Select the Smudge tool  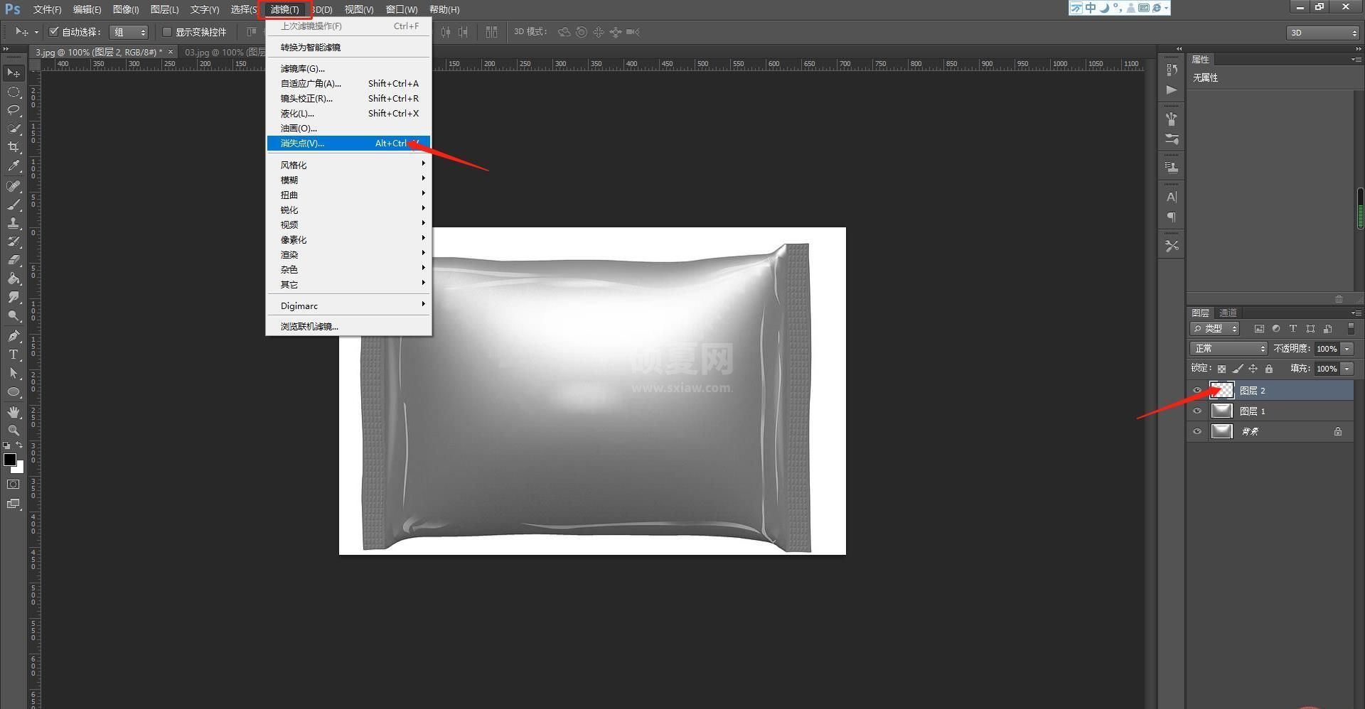click(x=14, y=297)
